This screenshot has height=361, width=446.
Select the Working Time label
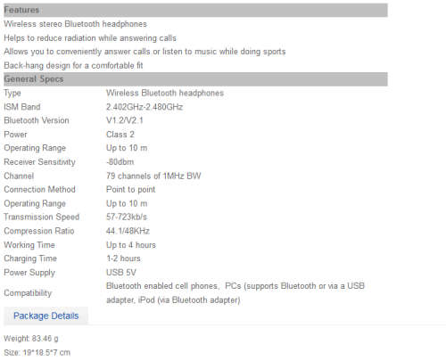[x=29, y=245]
